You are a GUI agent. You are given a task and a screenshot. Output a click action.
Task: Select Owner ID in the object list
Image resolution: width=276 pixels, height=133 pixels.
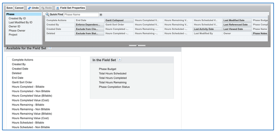[14, 27]
